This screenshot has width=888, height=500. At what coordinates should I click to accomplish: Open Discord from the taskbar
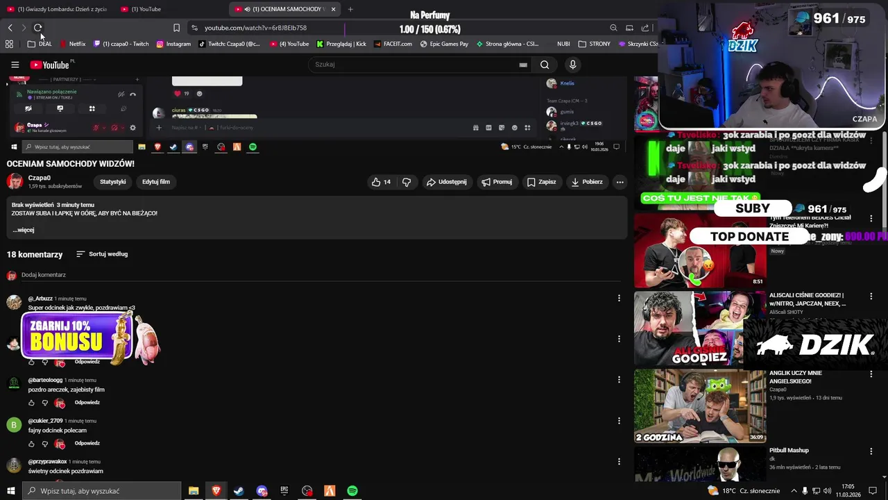(262, 491)
